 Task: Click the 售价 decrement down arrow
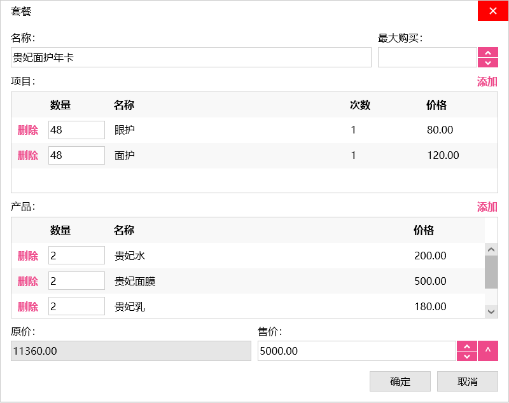467,356
